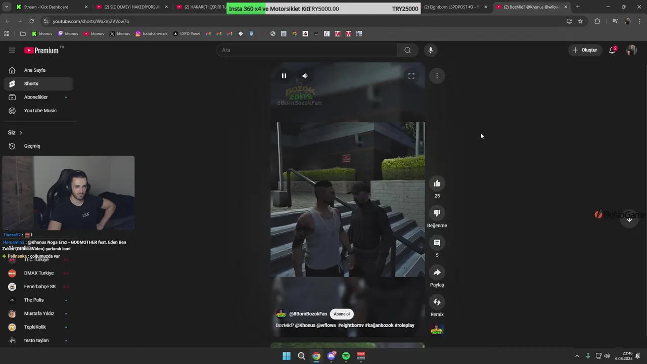Open Mustafa Yıldız subscription channel
Screen dimensions: 647x364
click(x=38, y=313)
